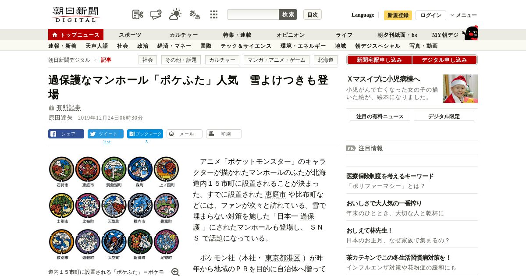526x276 pixels.
Task: Select the 朝夕刊紙面・be tab
Action: (x=398, y=35)
